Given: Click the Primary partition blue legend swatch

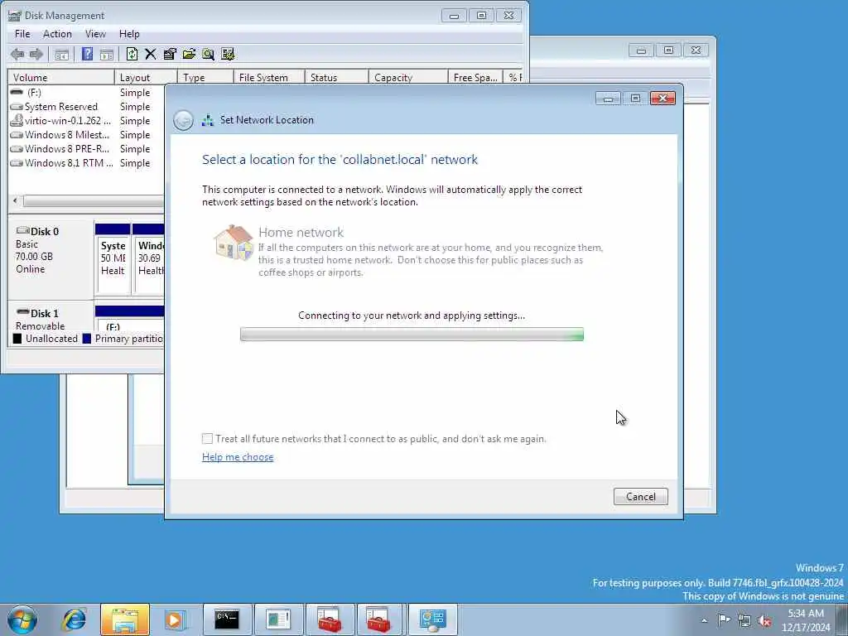Looking at the screenshot, I should click(x=86, y=339).
